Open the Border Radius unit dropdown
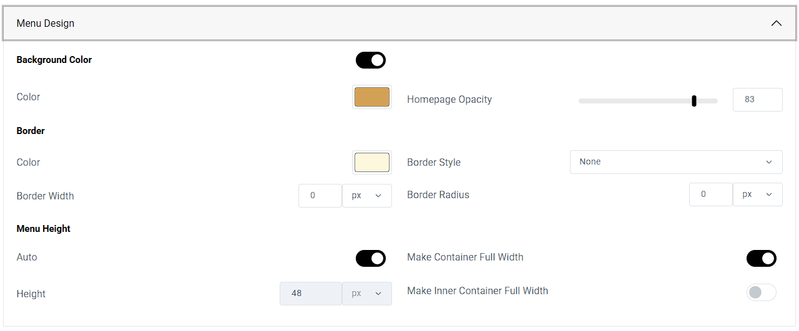This screenshot has height=331, width=799. click(x=757, y=194)
